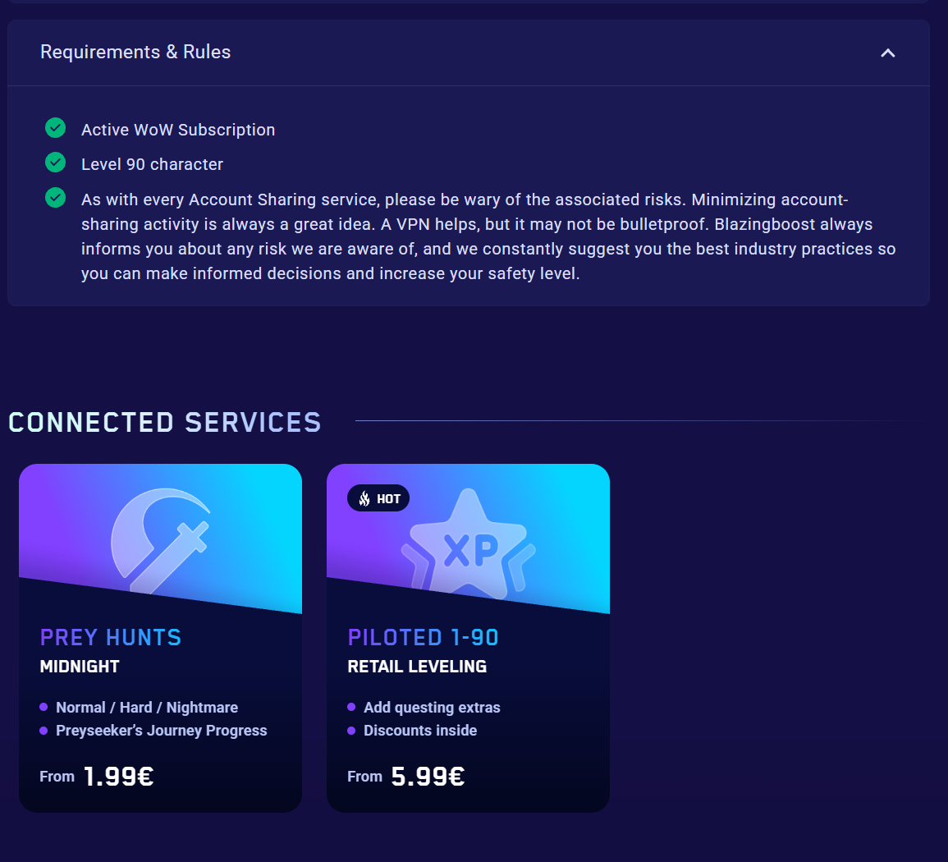
Task: Click the Midnight subtitle on Prey Hunts card
Action: (x=80, y=667)
